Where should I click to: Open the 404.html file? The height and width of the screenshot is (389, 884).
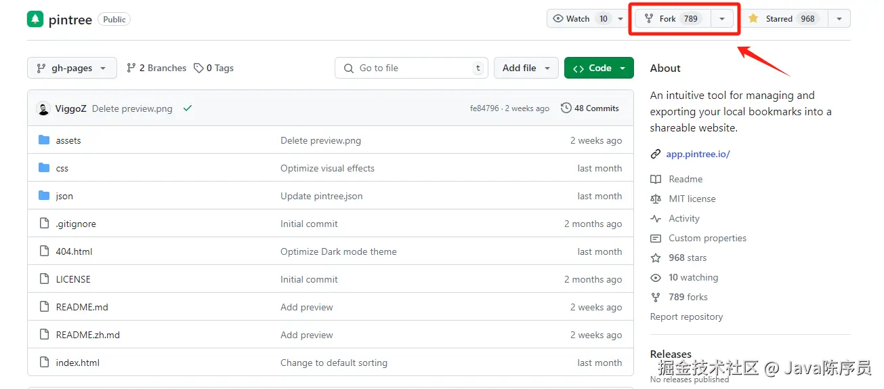point(74,251)
